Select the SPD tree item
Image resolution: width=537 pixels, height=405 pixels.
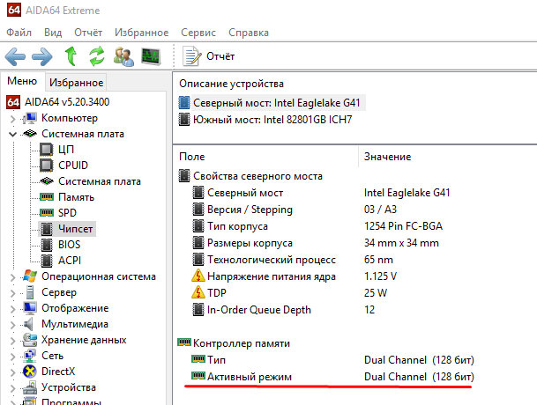69,213
